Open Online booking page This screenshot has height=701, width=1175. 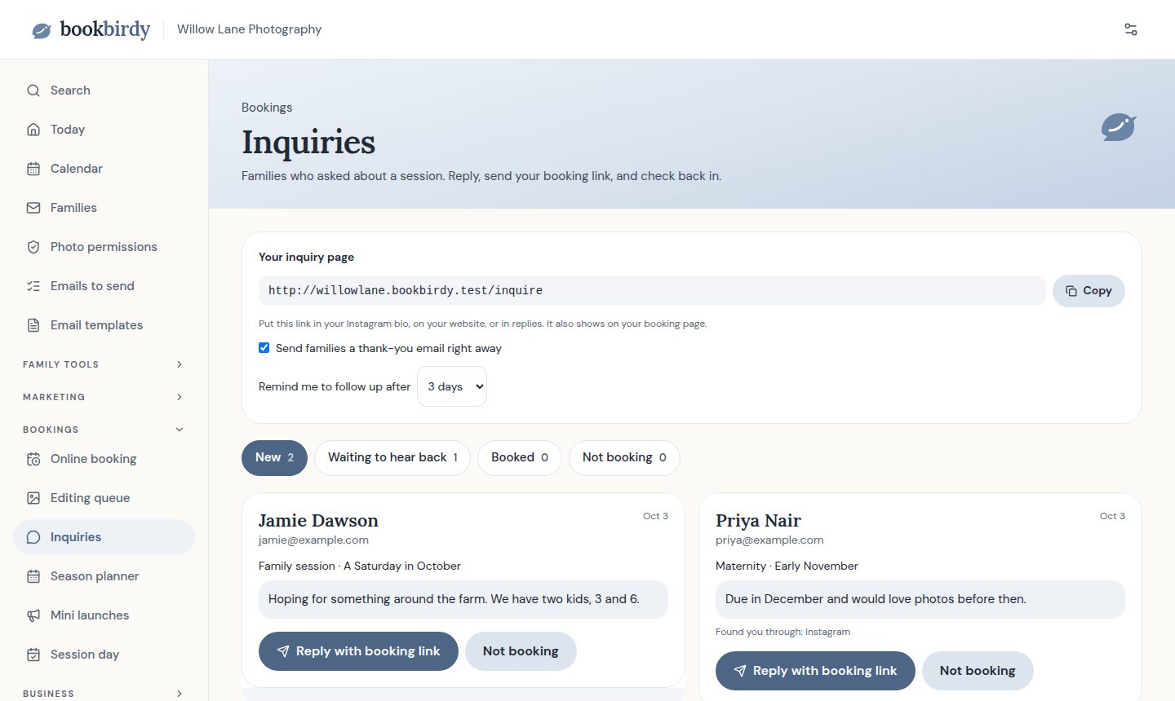click(104, 459)
